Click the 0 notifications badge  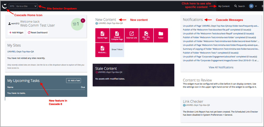pyautogui.click(x=83, y=21)
